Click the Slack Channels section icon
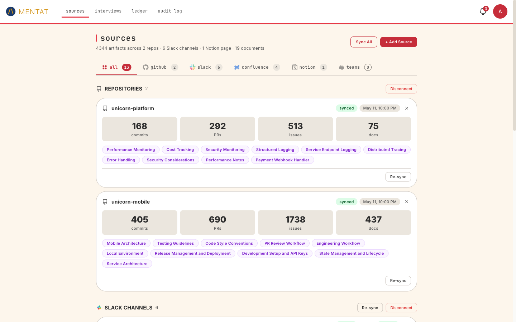The image size is (516, 322). (99, 308)
